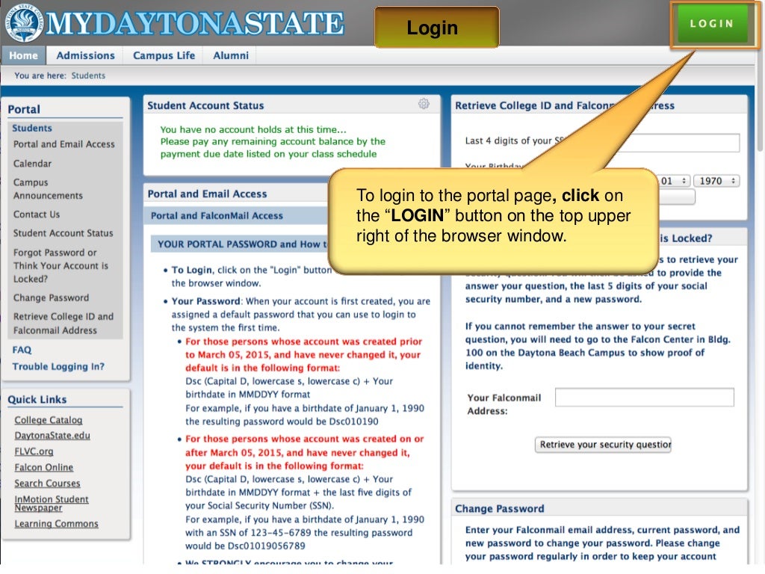The image size is (765, 574).
Task: Click the Portal sidebar heading
Action: point(24,109)
